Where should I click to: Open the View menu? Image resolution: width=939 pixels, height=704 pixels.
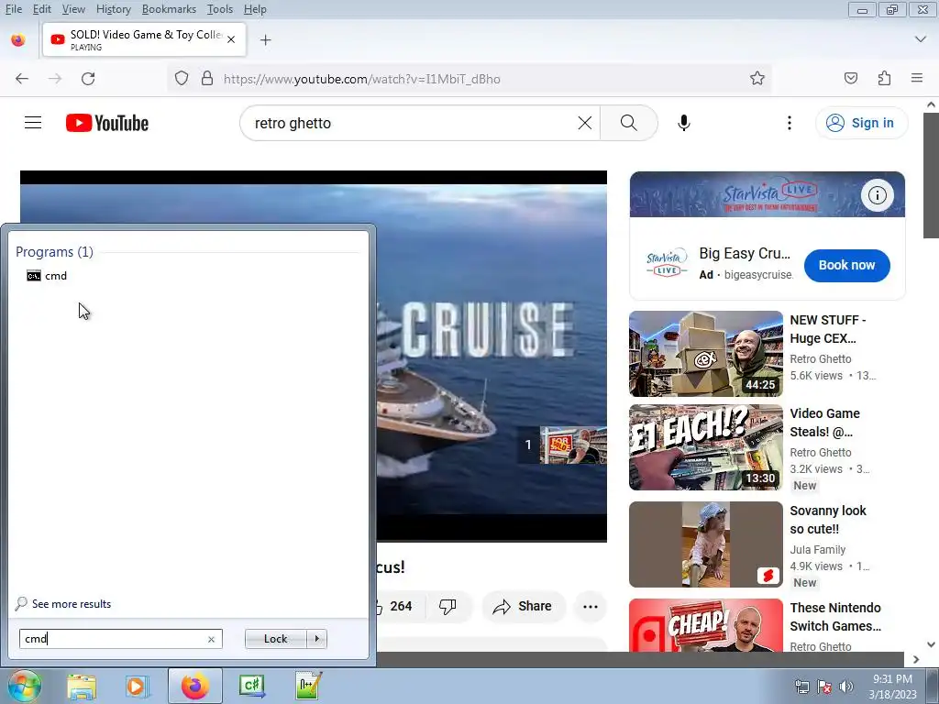click(73, 9)
